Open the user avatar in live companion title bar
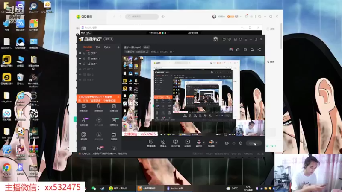The image size is (342, 192). 215,39
